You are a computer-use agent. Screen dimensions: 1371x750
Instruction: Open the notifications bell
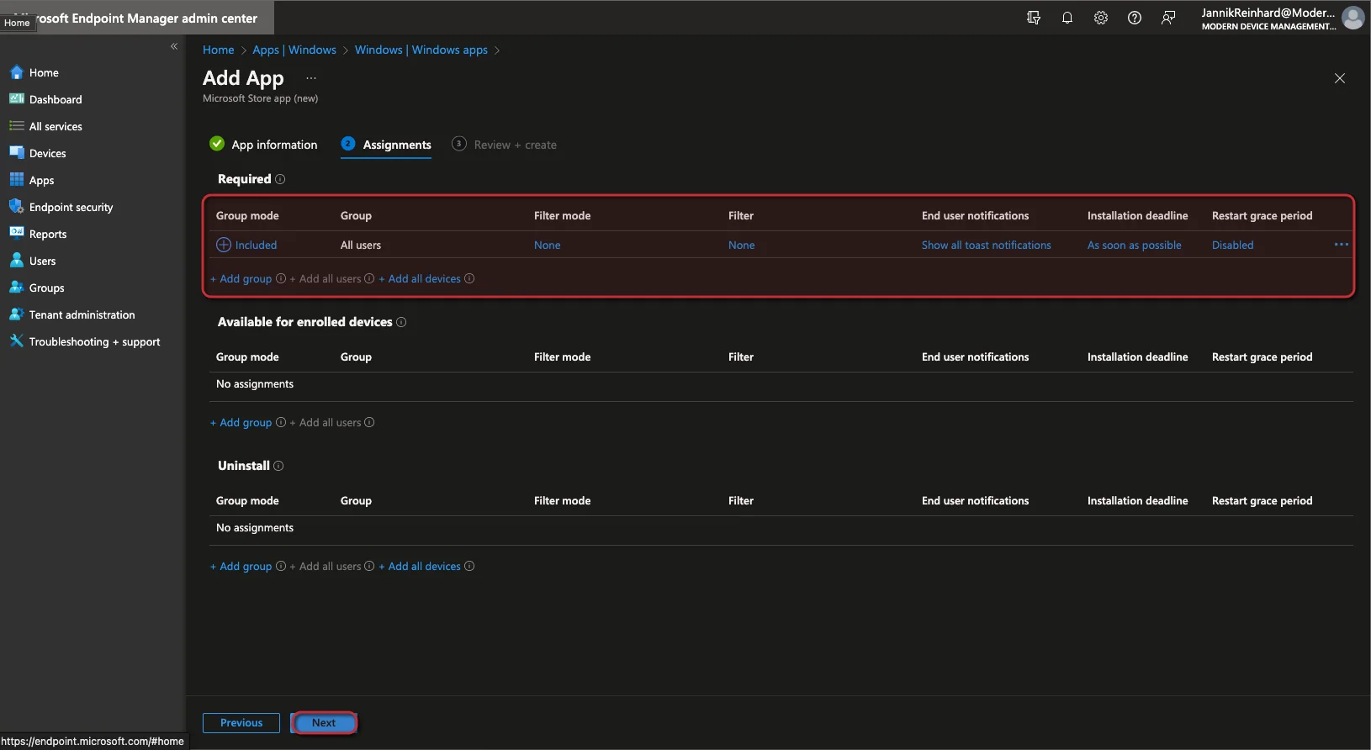pyautogui.click(x=1067, y=18)
